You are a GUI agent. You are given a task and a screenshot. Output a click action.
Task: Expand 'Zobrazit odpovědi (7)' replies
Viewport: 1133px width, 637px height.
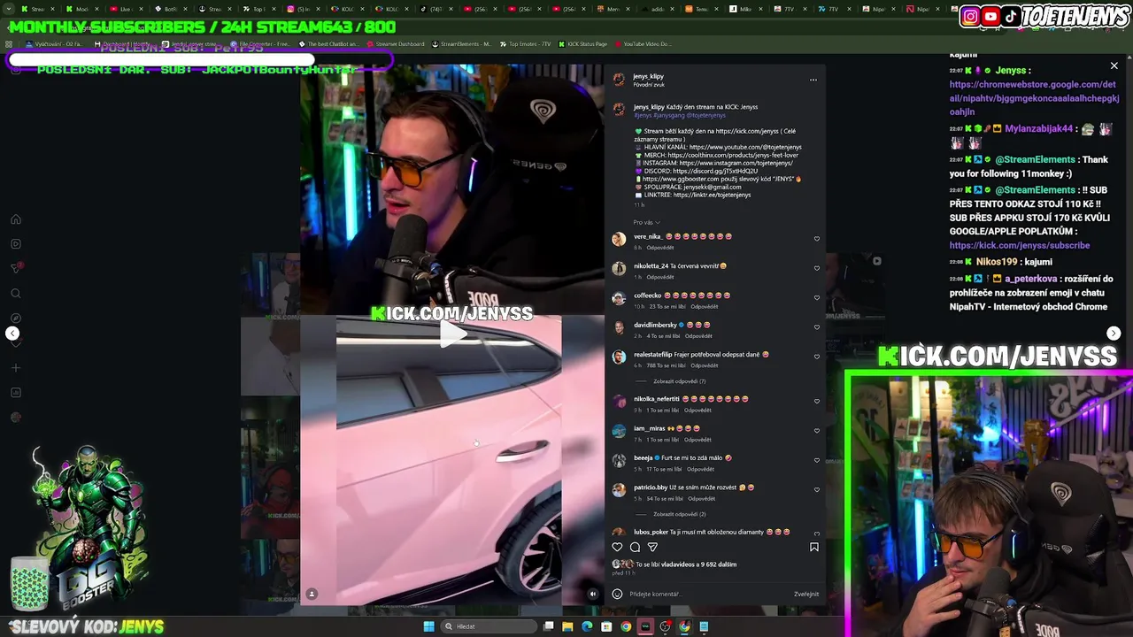point(679,381)
